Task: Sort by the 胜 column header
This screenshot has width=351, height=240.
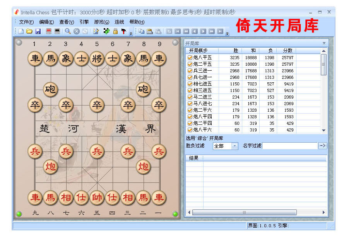Action: click(230, 51)
